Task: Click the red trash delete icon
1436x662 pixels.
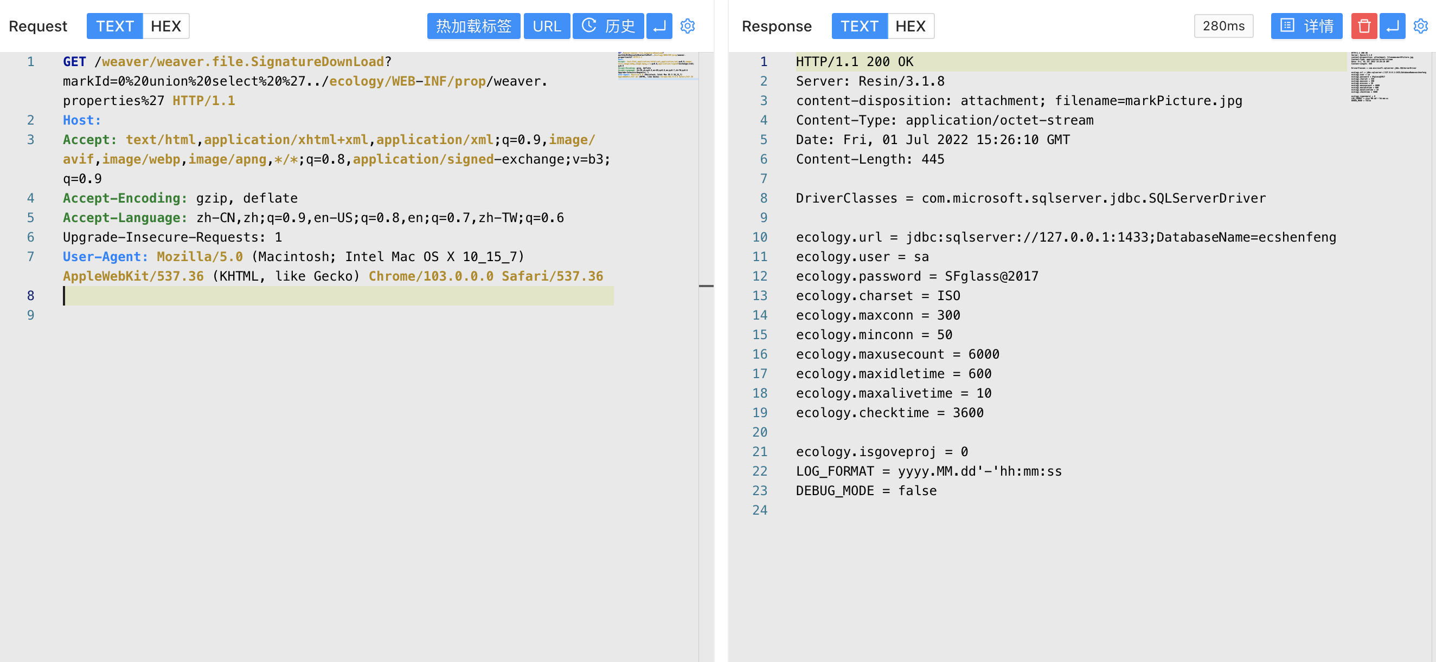Action: (x=1363, y=26)
